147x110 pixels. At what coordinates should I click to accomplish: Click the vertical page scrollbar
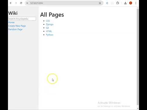138,57
